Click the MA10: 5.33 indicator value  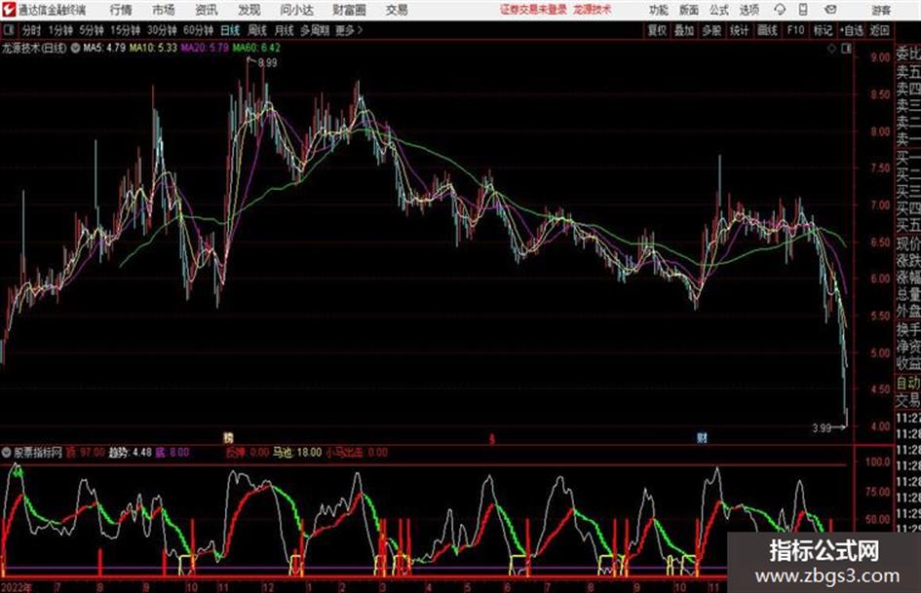[x=153, y=48]
